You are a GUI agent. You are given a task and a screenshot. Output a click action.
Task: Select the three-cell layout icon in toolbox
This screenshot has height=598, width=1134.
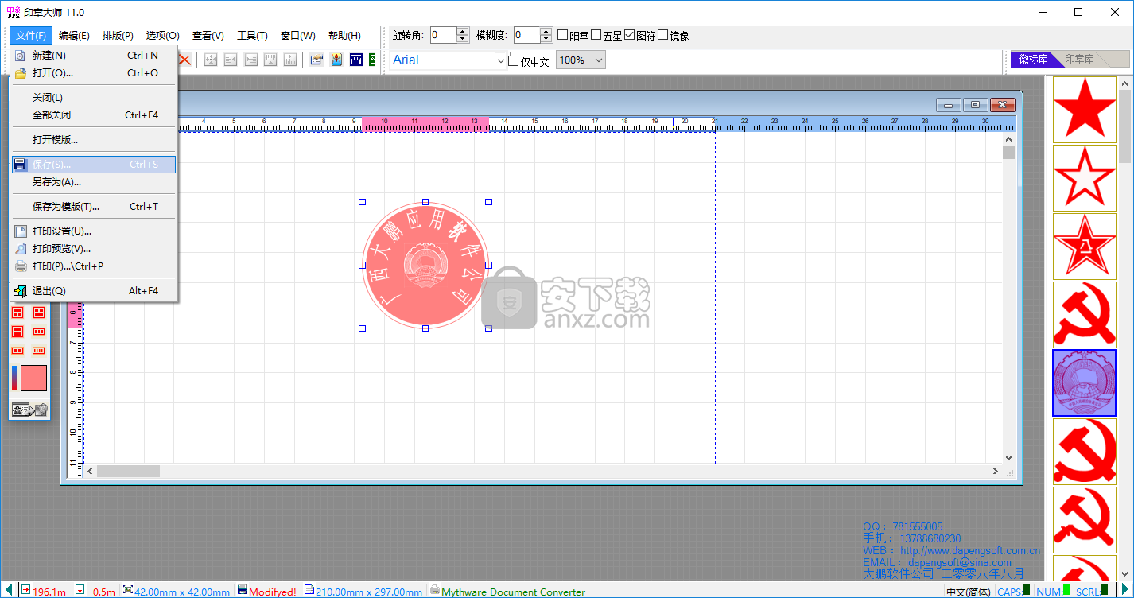click(17, 313)
